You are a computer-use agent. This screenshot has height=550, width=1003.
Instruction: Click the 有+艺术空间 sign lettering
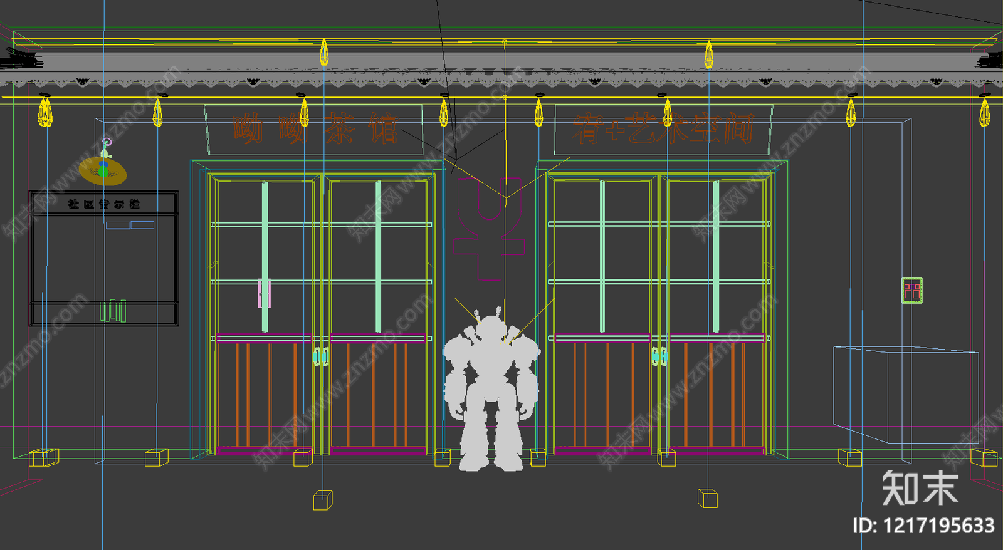(663, 128)
